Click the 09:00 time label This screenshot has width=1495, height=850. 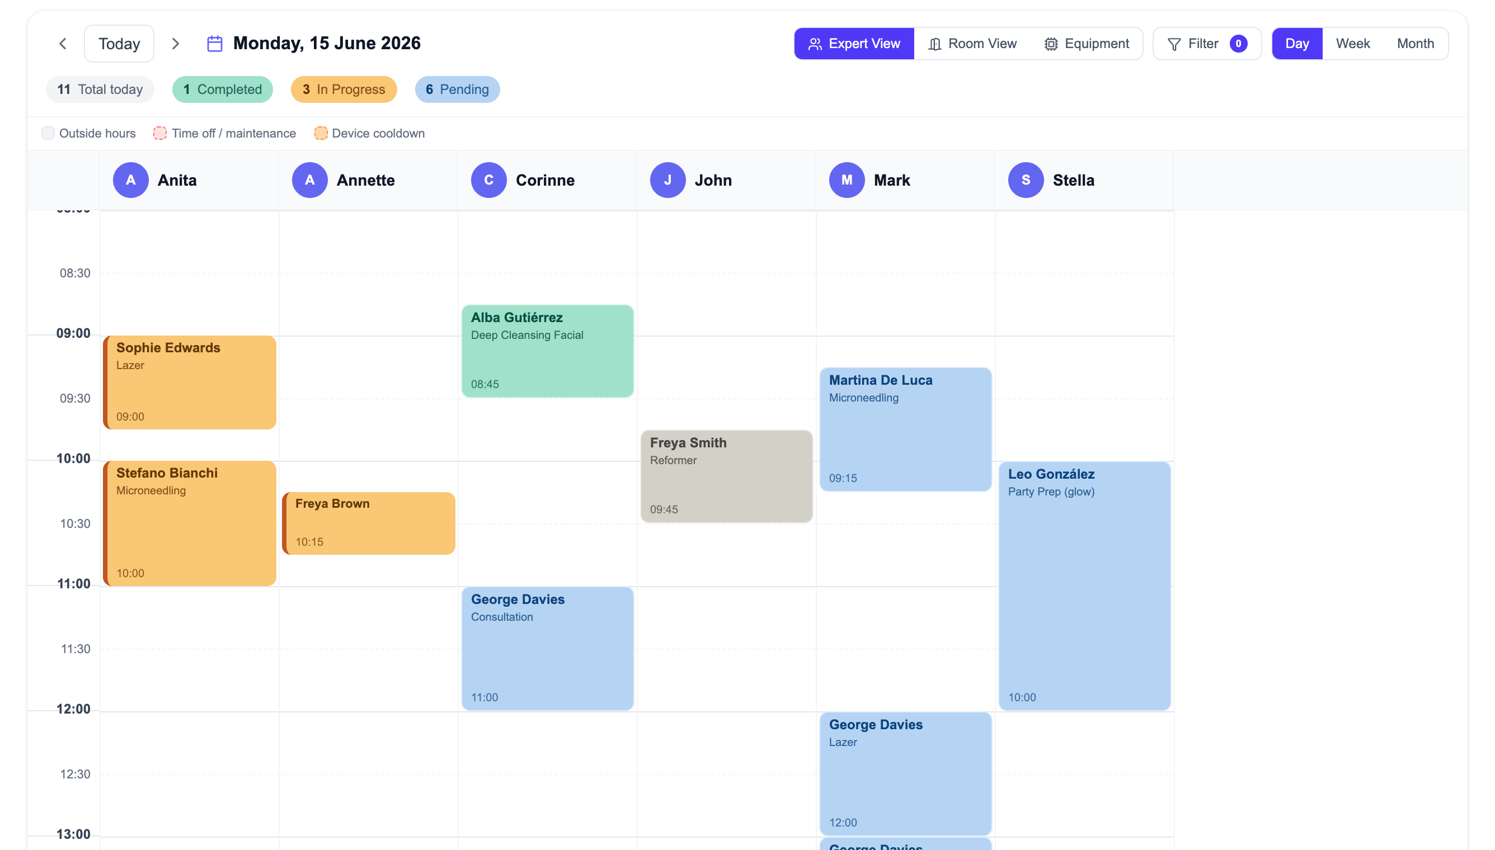pos(74,333)
